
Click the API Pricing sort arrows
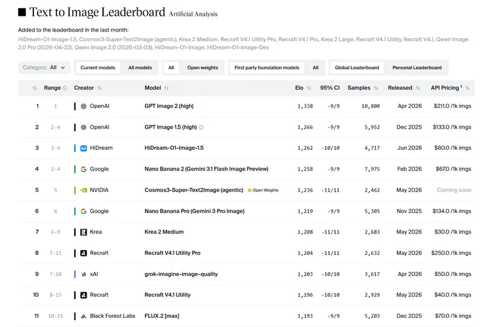click(x=467, y=88)
